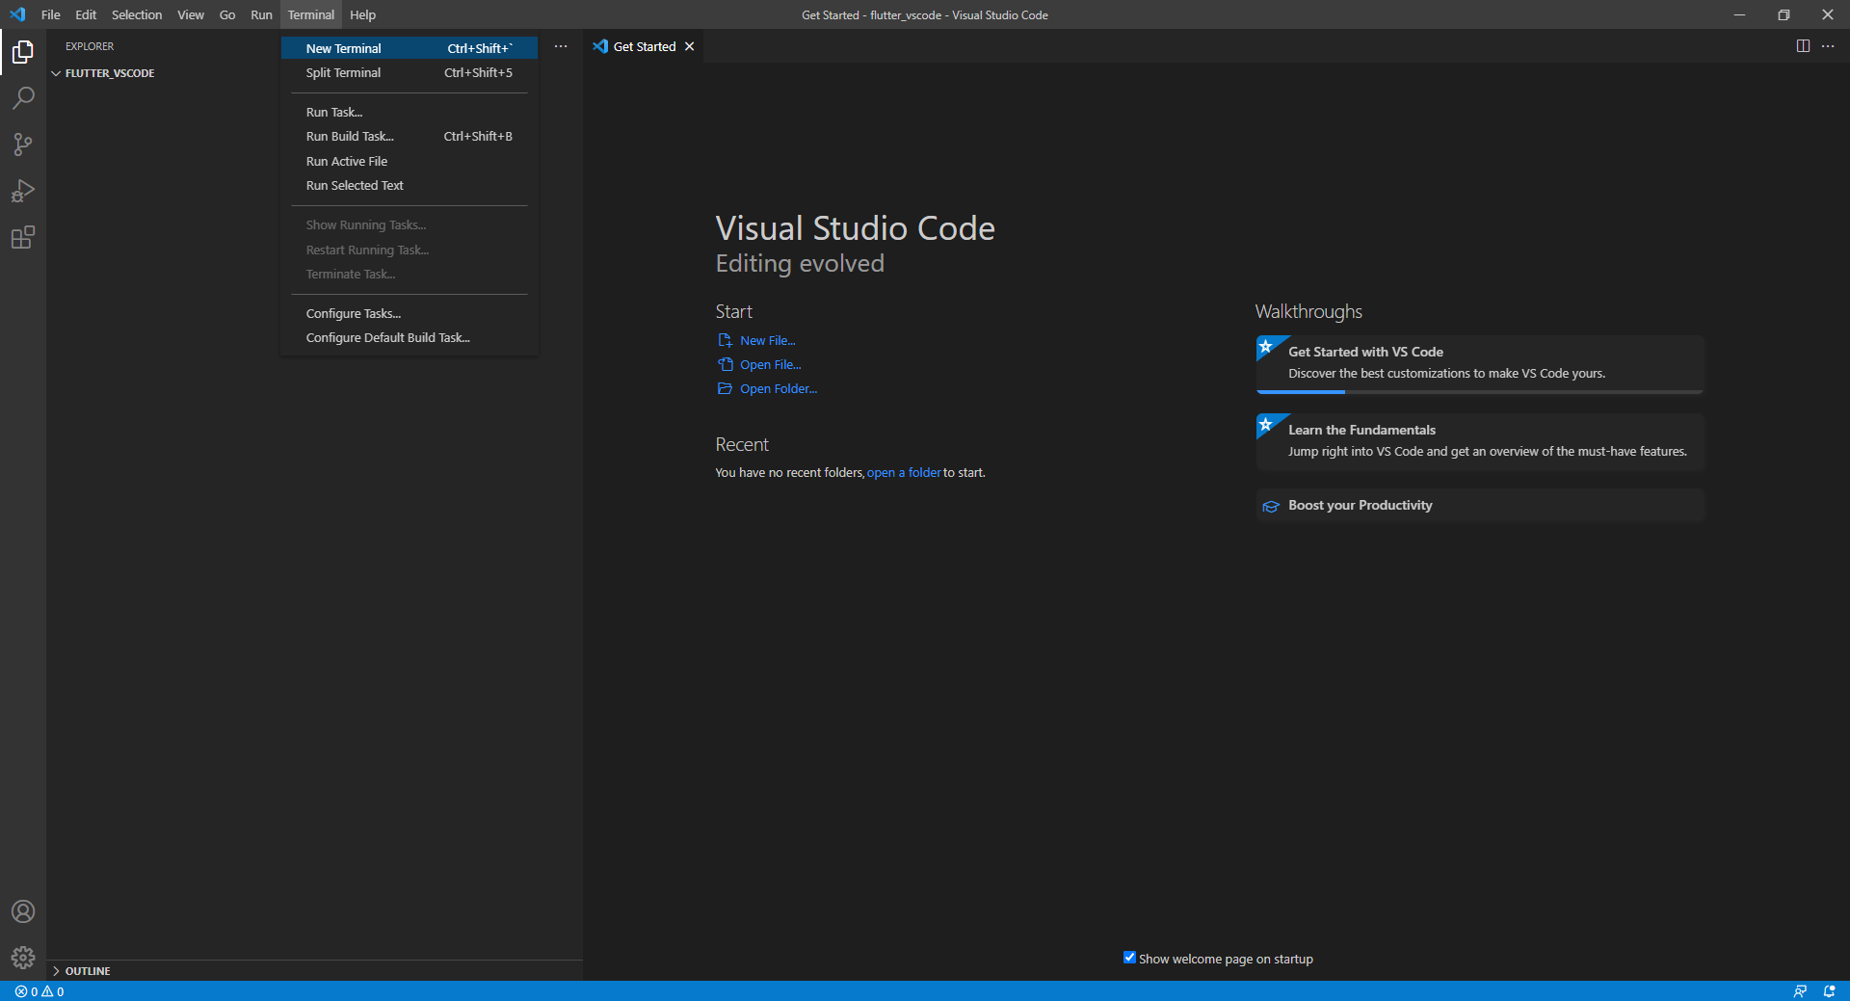Viewport: 1850px width, 1001px height.
Task: Open Explorer Views and More Actions ellipsis
Action: tap(561, 46)
